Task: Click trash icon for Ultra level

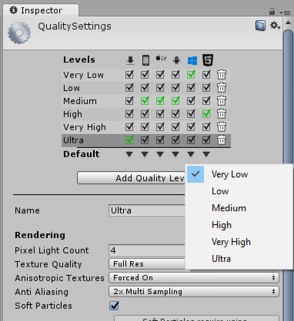Action: click(x=221, y=140)
